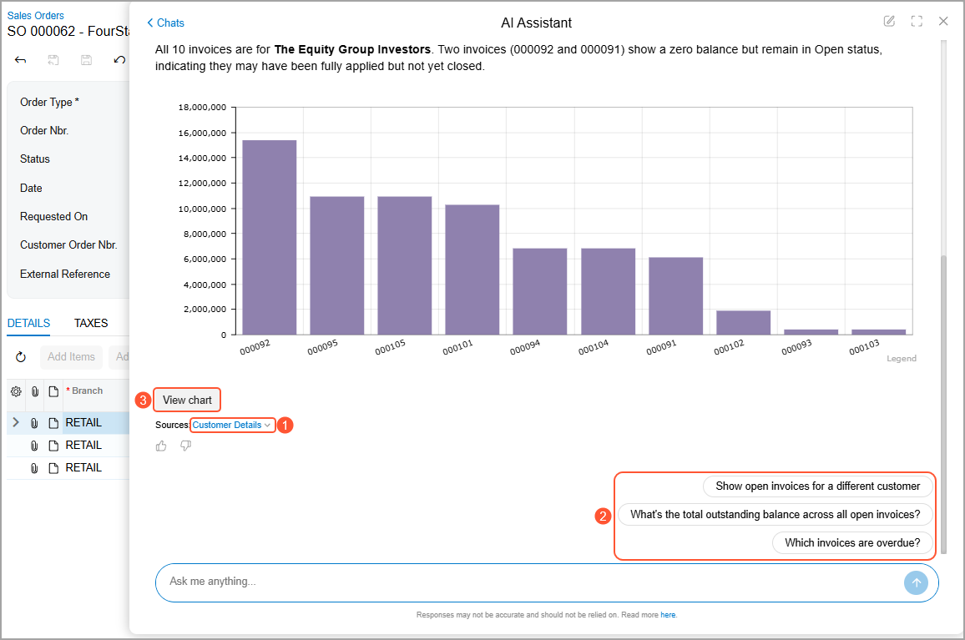Click the 000092 bar in chart
Viewport: 965px width, 640px height.
click(270, 238)
